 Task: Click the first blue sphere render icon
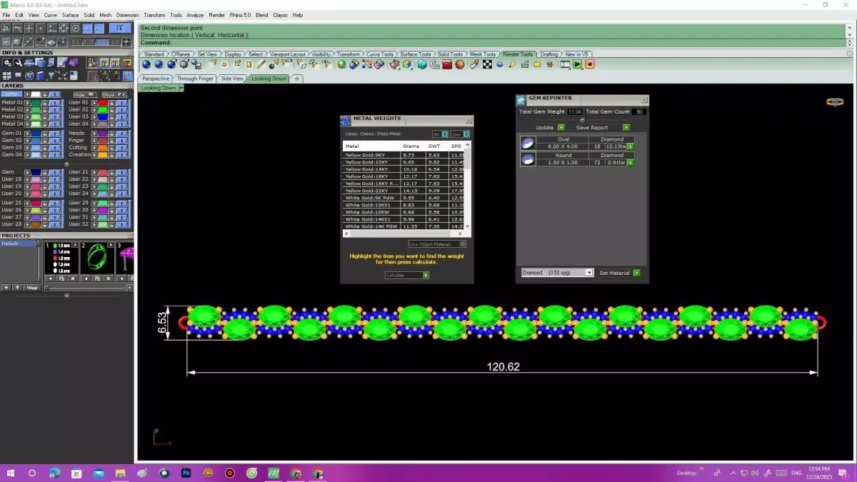pos(146,64)
